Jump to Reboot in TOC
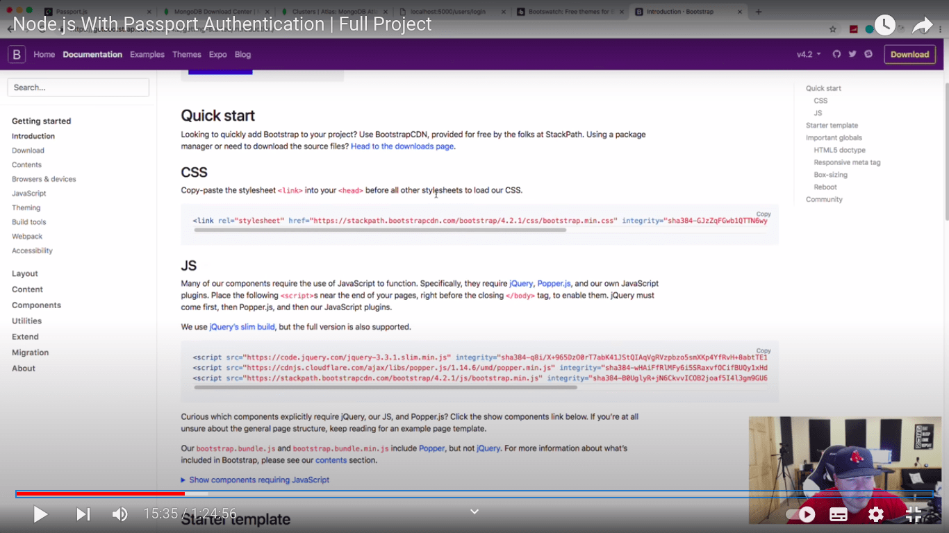Screen dimensions: 949x533 pos(825,187)
